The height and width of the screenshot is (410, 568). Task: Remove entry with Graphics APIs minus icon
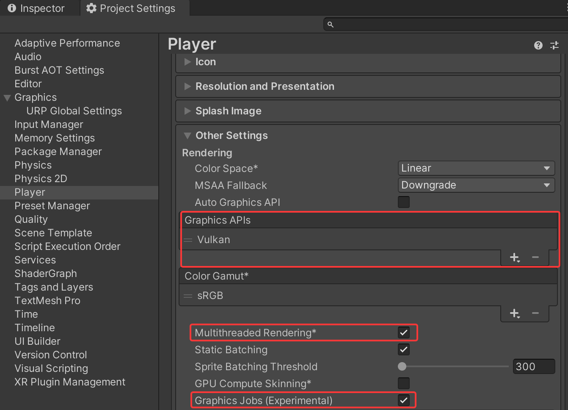(x=535, y=257)
